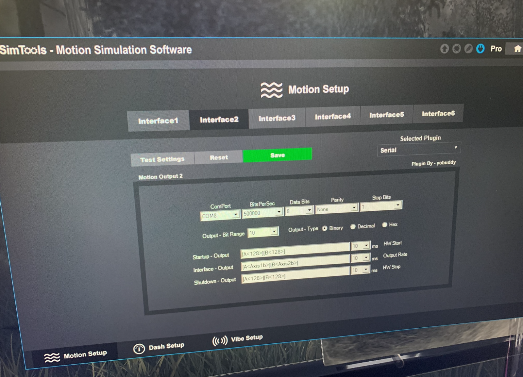Image resolution: width=523 pixels, height=377 pixels.
Task: Click the Vibe Setup vibration icon
Action: [x=220, y=341]
